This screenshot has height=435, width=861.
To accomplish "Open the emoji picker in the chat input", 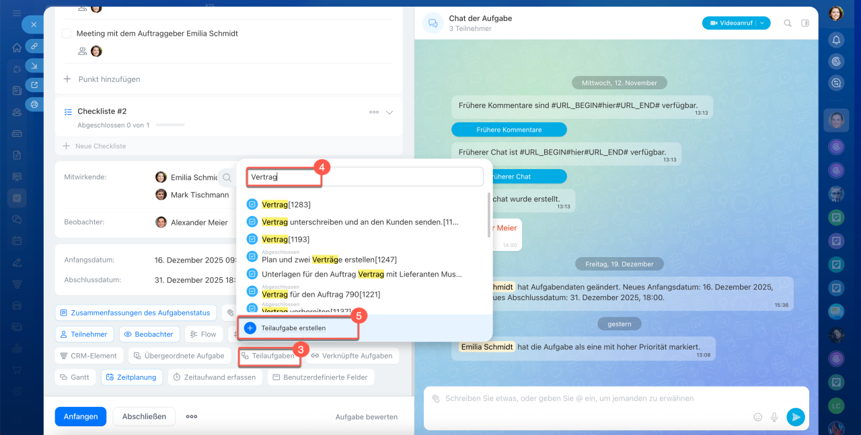I will click(758, 417).
